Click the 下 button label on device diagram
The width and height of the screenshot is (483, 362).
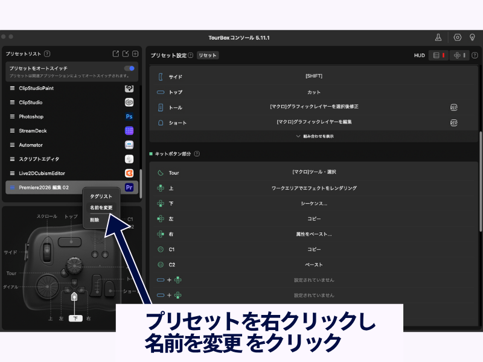75,318
